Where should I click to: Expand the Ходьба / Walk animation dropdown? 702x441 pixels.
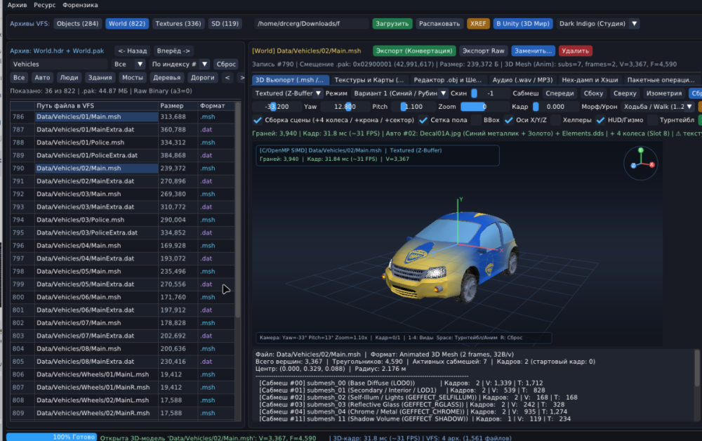pyautogui.click(x=658, y=107)
